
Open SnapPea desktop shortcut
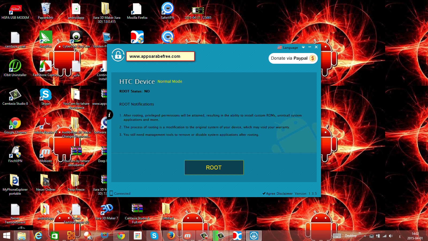tap(45, 40)
